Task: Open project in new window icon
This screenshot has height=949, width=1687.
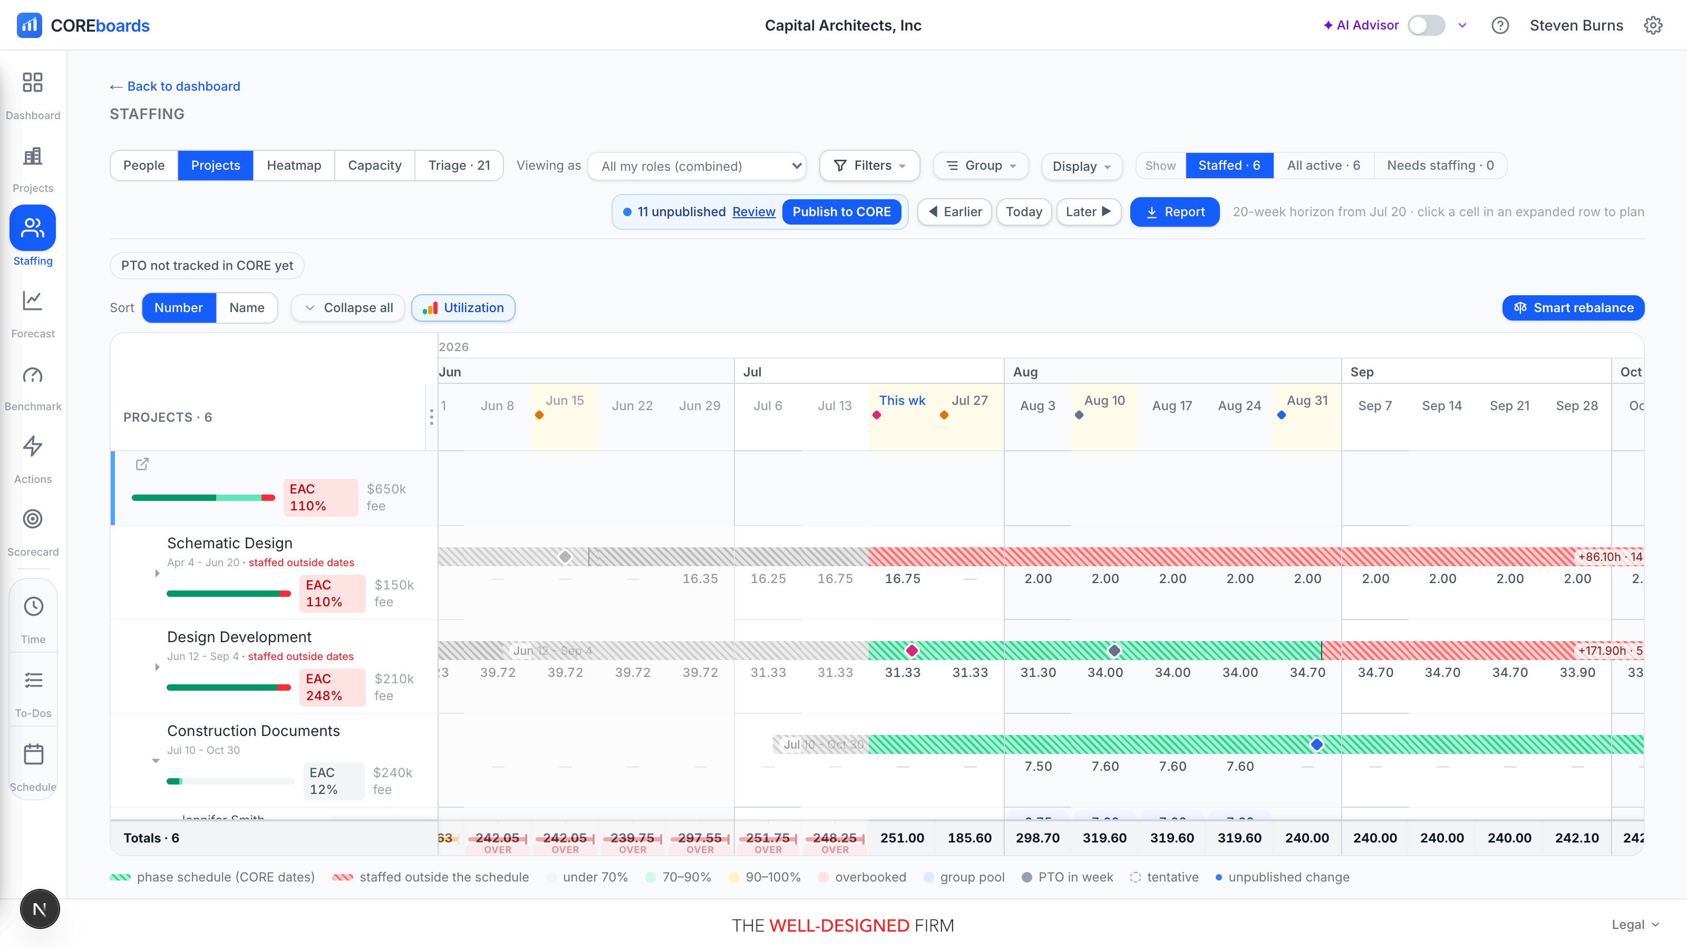Action: pos(142,464)
